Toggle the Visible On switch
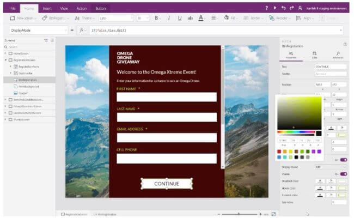The image size is (354, 224). (x=344, y=174)
